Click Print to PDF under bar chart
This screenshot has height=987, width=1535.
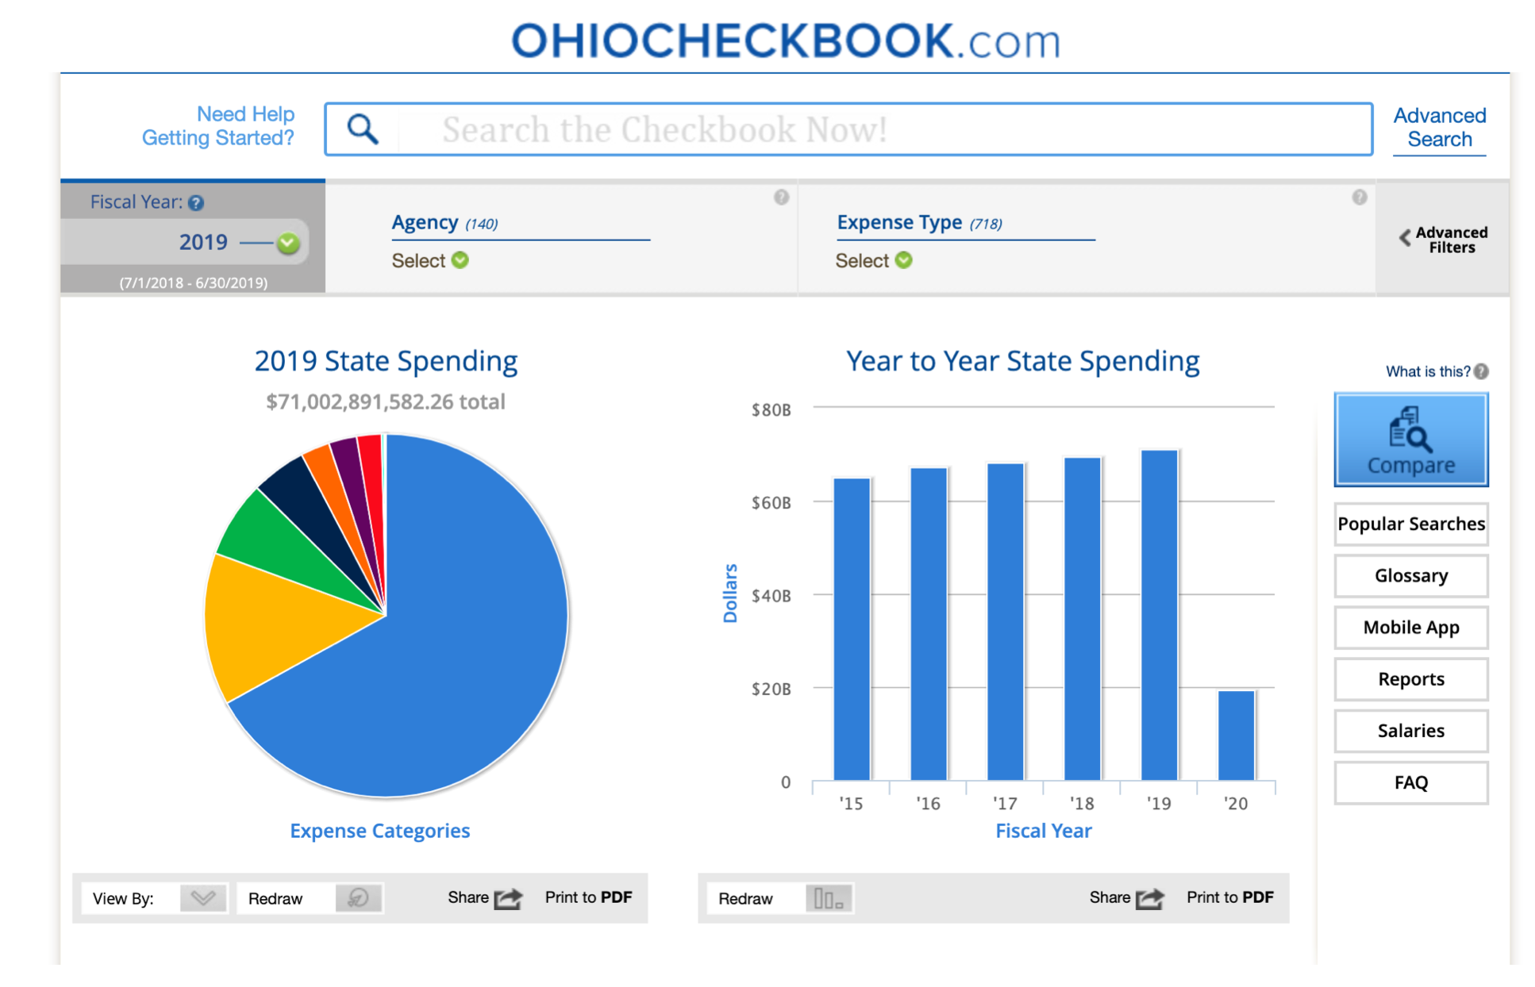[x=1229, y=897]
